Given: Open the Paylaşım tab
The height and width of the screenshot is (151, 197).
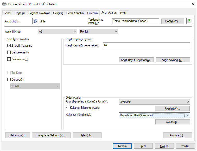Looking at the screenshot, I should click(x=20, y=13).
